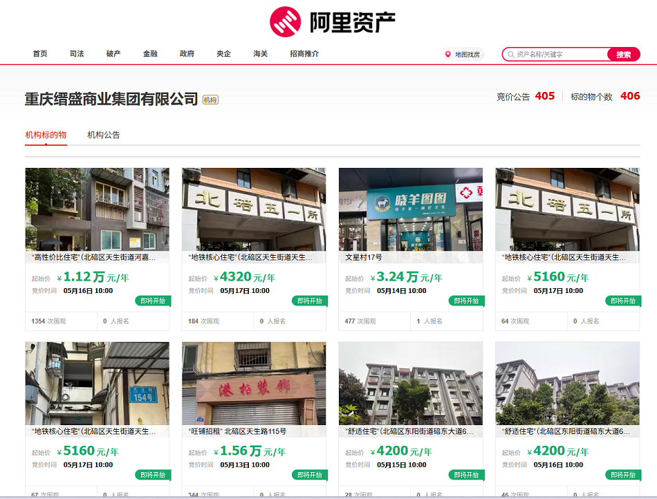Open the 北碚五一所 photo on the 64次围观 listing

567,209
